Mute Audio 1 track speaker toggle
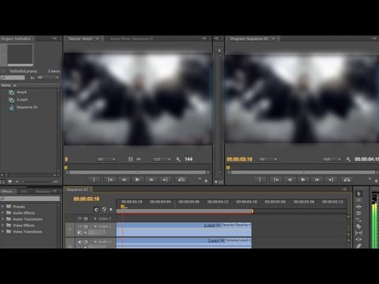 coord(80,241)
